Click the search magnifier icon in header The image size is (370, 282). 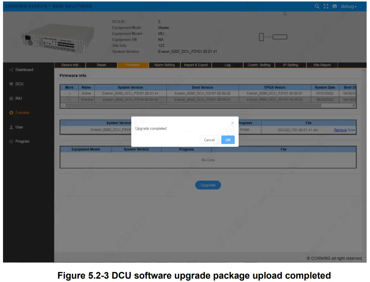317,6
